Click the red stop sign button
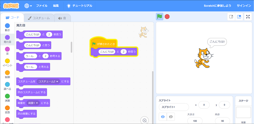Viewport: 254px width, 124px height. tap(167, 17)
